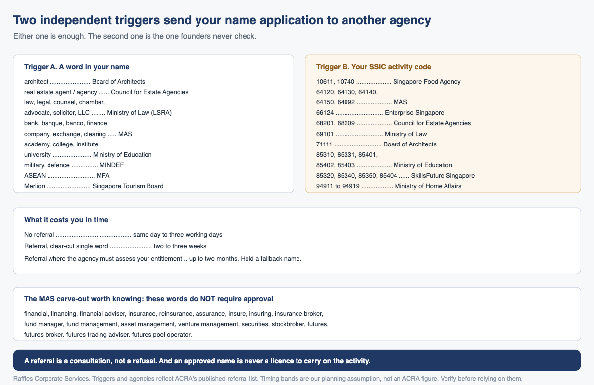Click the 'The MAS carve-out worth knowing' heading
This screenshot has height=385, width=594.
pyautogui.click(x=148, y=299)
